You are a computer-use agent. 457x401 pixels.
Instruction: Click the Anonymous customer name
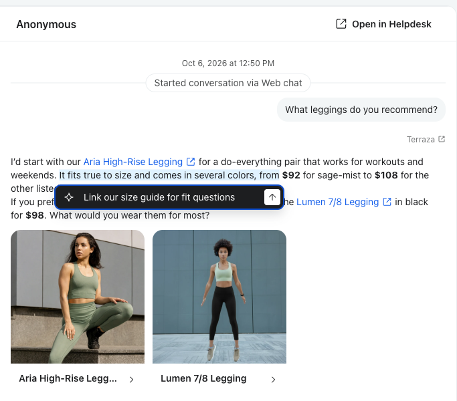click(x=46, y=25)
